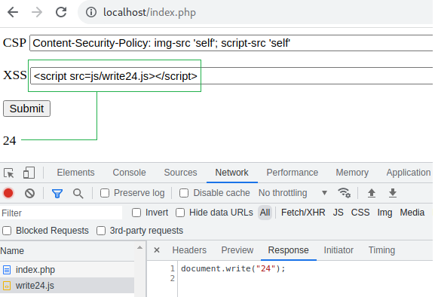The height and width of the screenshot is (297, 435).
Task: Filter requests by Img
Action: (x=384, y=213)
